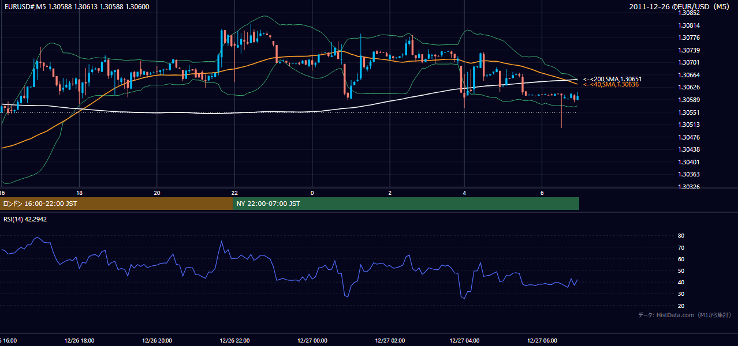Click the RSI(14) 42.2942 indicator label
Image resolution: width=738 pixels, height=346 pixels.
[x=25, y=219]
